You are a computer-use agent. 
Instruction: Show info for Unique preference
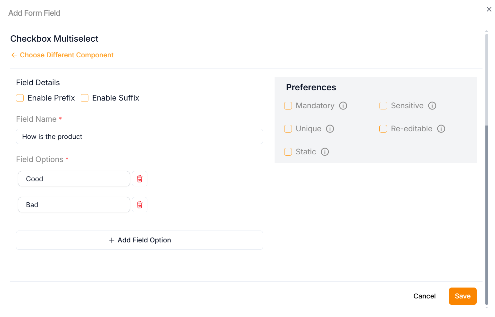tap(330, 129)
